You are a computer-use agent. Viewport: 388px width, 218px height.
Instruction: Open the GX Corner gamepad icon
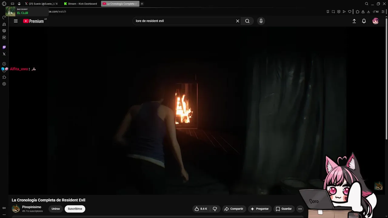coord(12,4)
